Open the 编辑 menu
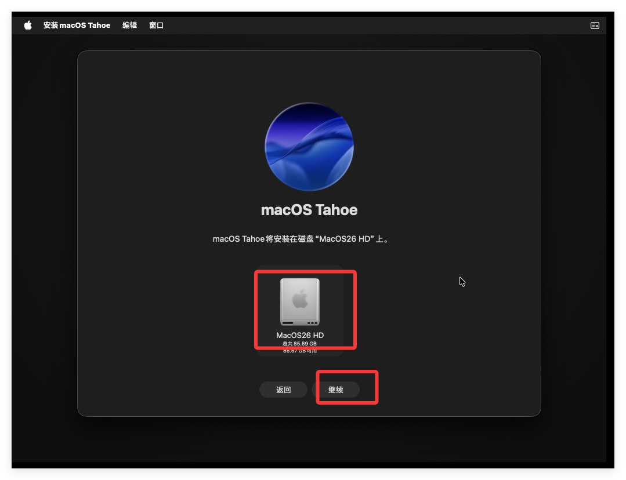The width and height of the screenshot is (626, 480). [x=129, y=26]
